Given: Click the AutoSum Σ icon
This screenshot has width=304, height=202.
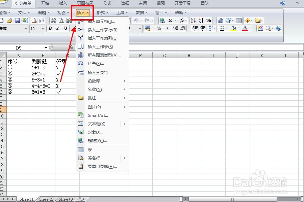Looking at the screenshot, I should pyautogui.click(x=170, y=20).
